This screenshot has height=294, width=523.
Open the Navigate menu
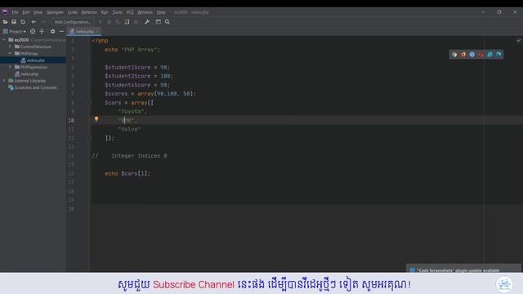point(55,12)
